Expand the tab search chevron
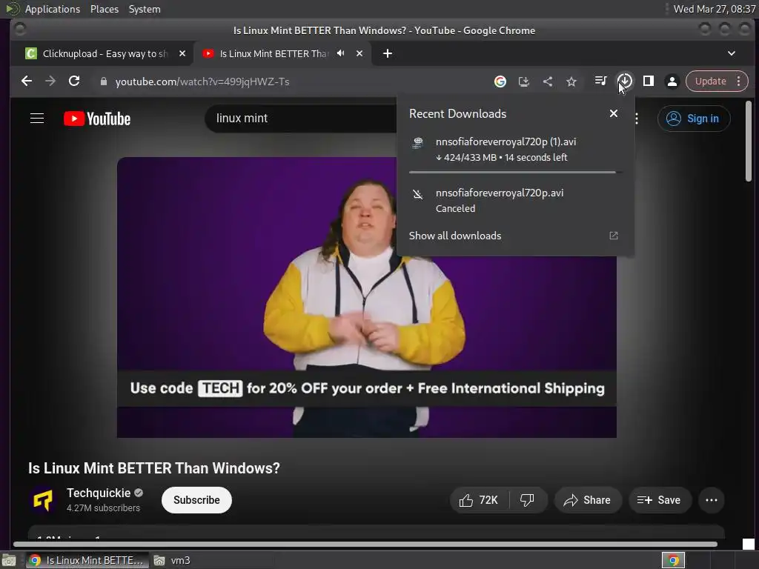Viewport: 759px width, 569px height. (x=732, y=53)
